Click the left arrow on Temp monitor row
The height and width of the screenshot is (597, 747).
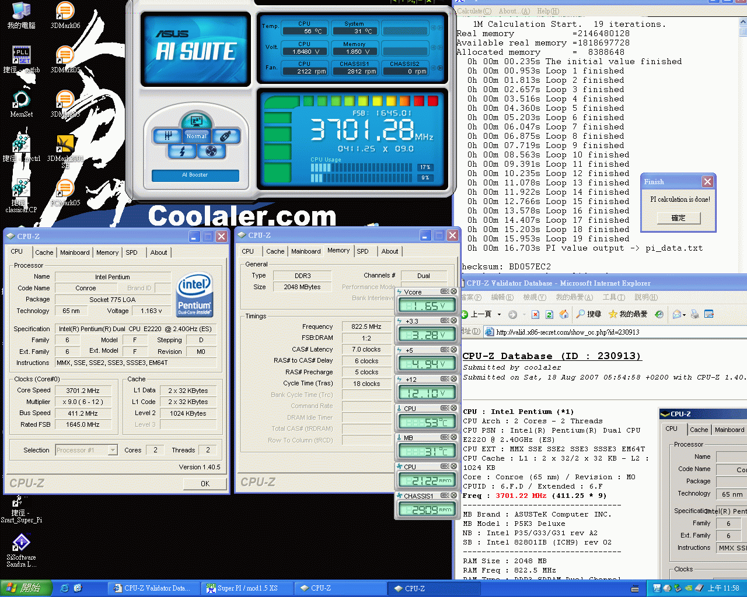[x=434, y=27]
